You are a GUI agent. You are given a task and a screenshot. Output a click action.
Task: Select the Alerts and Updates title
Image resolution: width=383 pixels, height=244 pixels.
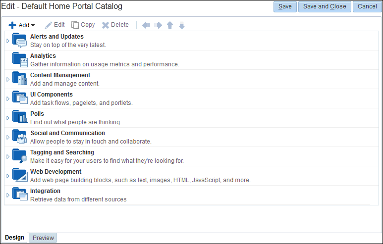point(57,36)
